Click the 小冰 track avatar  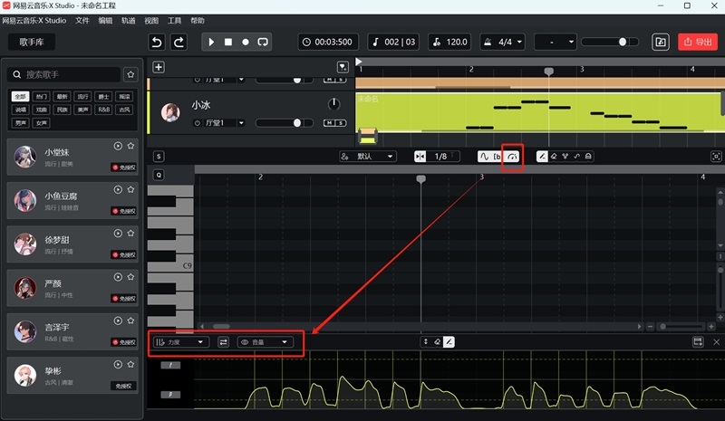click(x=170, y=112)
